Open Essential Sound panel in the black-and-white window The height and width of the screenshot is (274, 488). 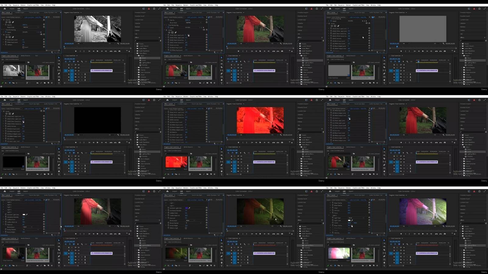tap(140, 16)
